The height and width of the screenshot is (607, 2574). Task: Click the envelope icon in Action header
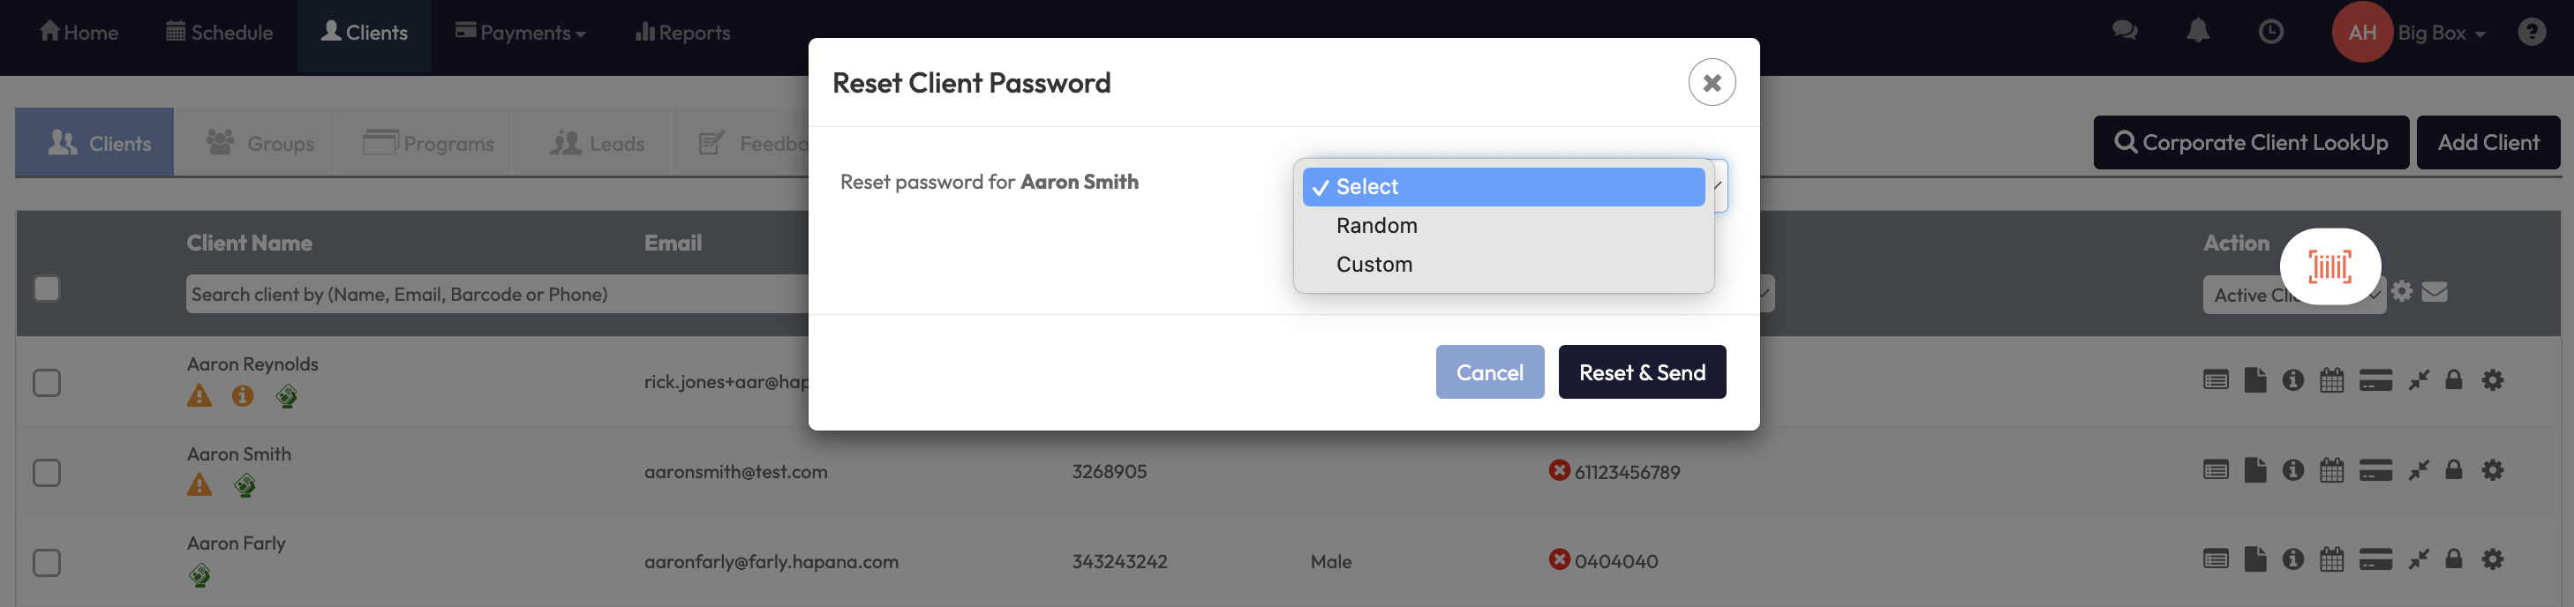tap(2435, 291)
